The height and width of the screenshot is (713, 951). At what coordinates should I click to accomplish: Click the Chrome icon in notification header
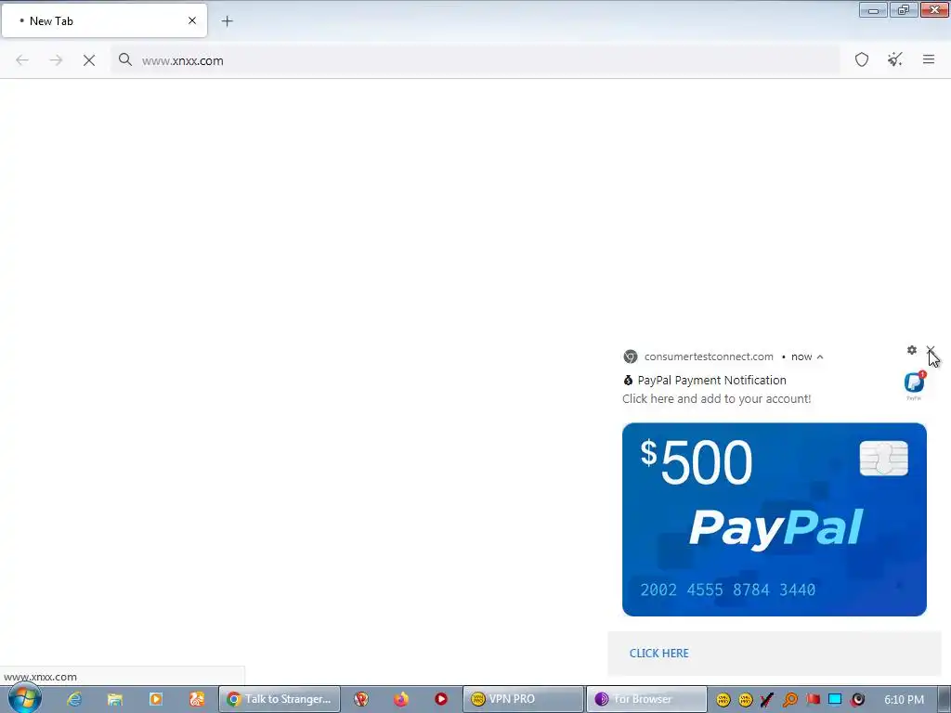[x=631, y=356]
